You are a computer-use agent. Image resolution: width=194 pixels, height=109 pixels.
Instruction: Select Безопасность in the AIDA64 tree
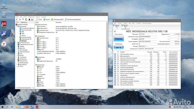point(23,61)
